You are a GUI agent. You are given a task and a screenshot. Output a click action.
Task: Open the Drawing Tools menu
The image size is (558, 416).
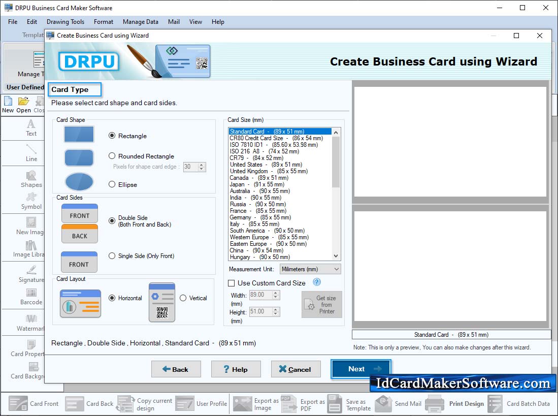[65, 22]
